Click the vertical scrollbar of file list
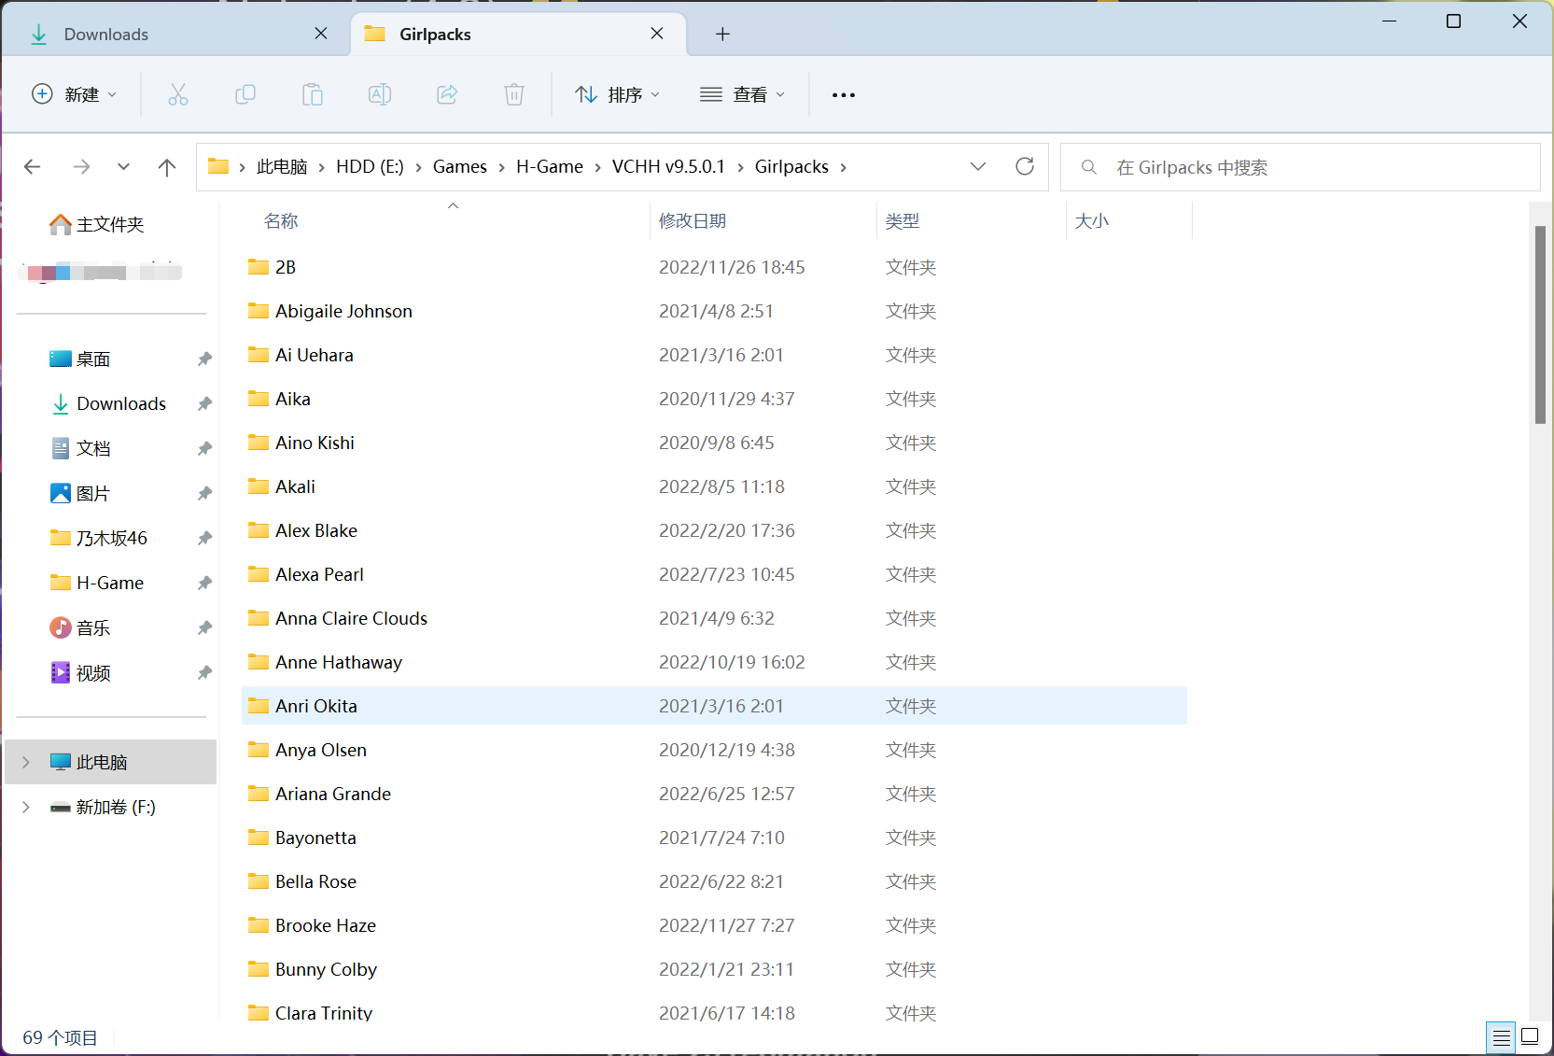The image size is (1554, 1056). point(1540,324)
